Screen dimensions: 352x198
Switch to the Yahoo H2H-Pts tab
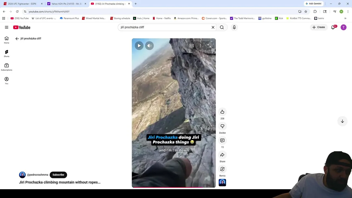[x=66, y=4]
